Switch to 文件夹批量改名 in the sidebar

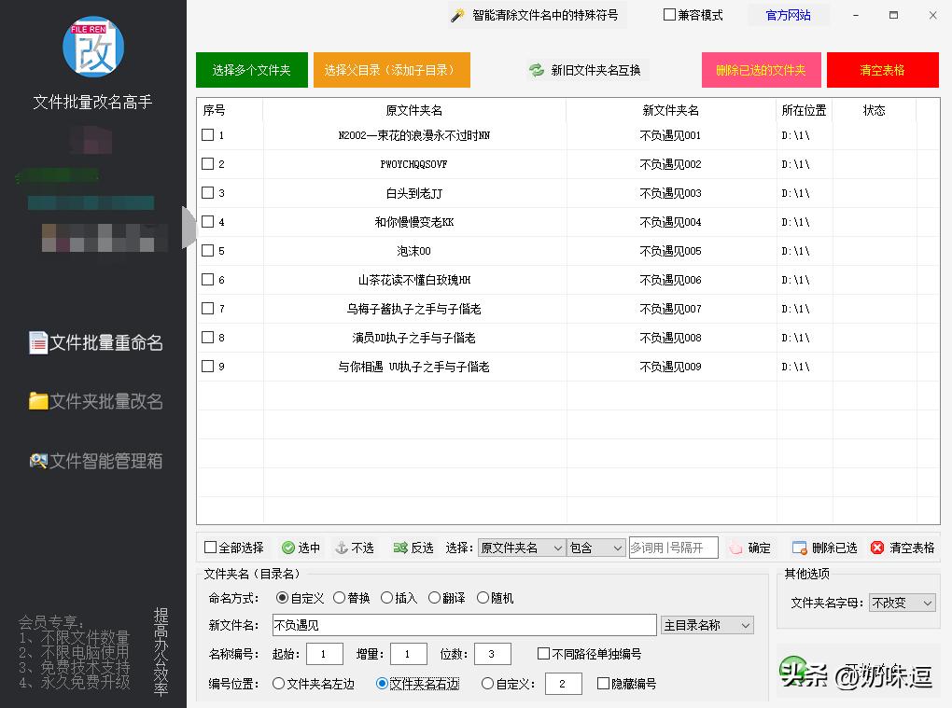tap(93, 401)
